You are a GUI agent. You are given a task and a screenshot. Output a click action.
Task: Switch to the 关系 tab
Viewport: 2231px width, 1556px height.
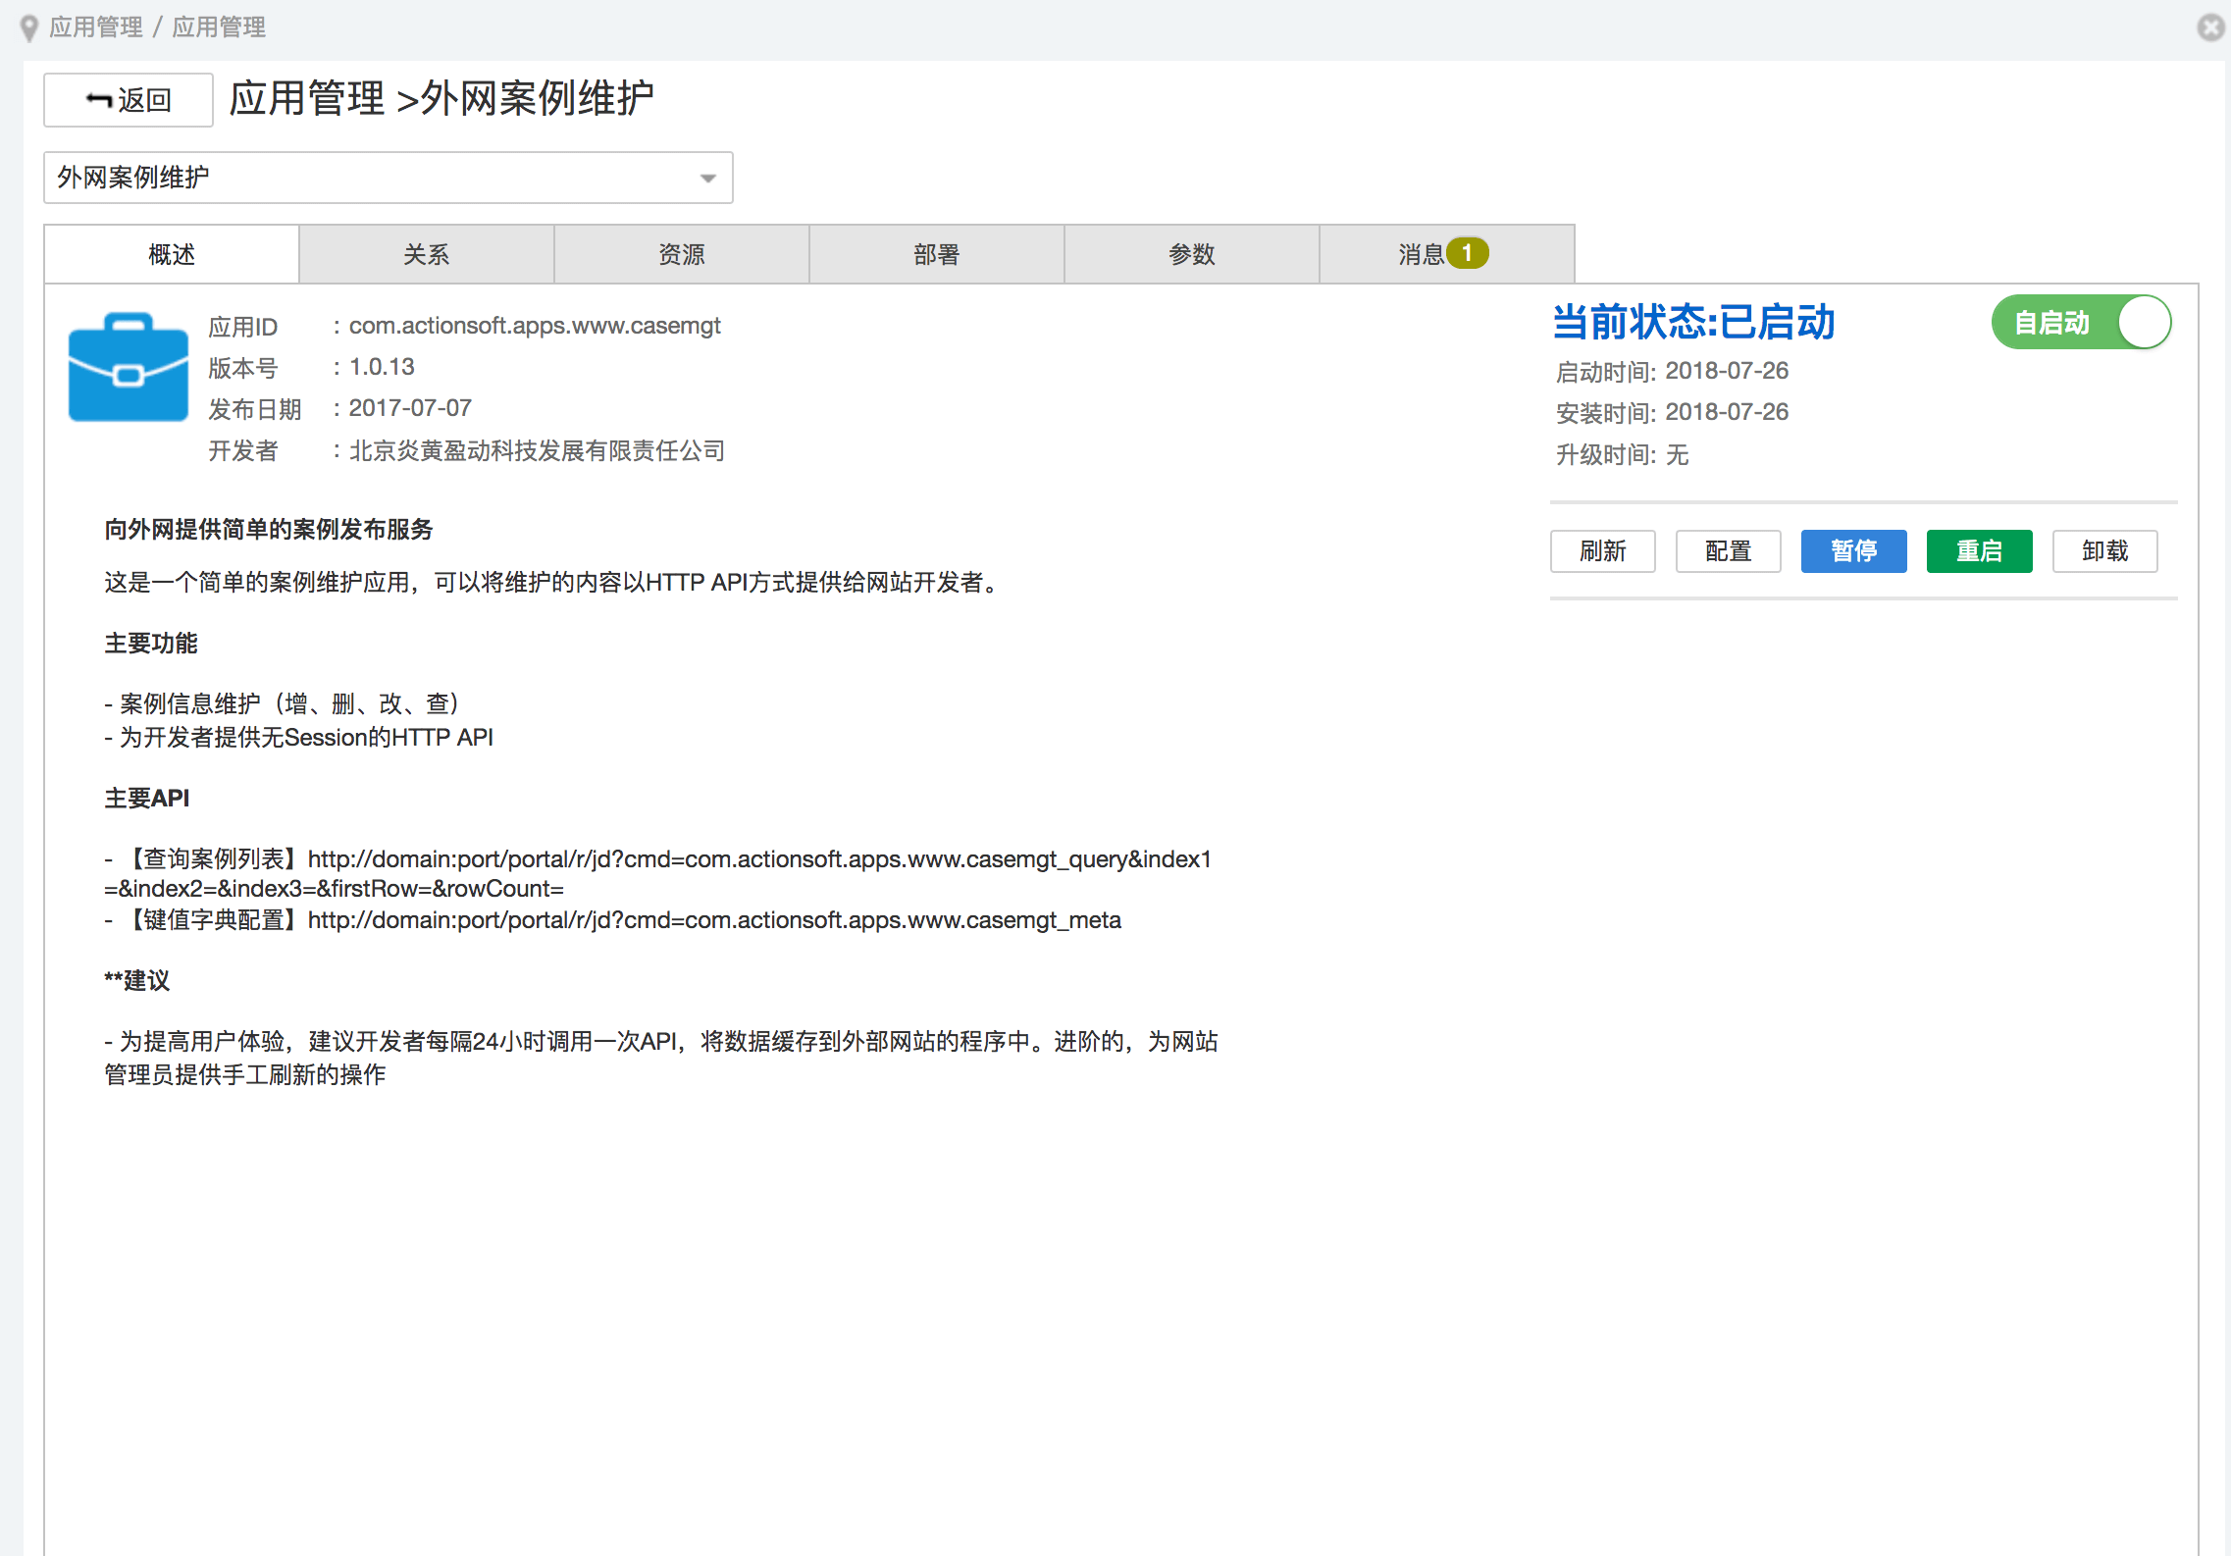coord(427,254)
